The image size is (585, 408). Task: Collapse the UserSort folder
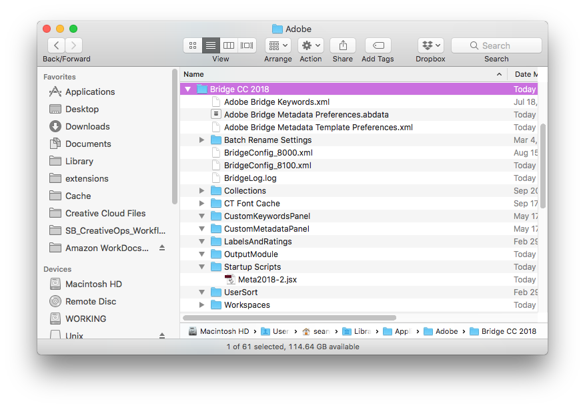pos(202,292)
